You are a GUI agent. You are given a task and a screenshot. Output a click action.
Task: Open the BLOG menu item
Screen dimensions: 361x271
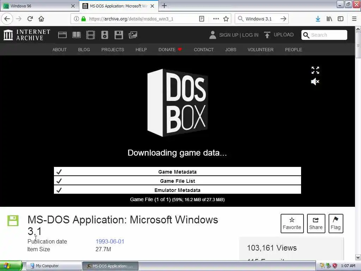coord(84,50)
